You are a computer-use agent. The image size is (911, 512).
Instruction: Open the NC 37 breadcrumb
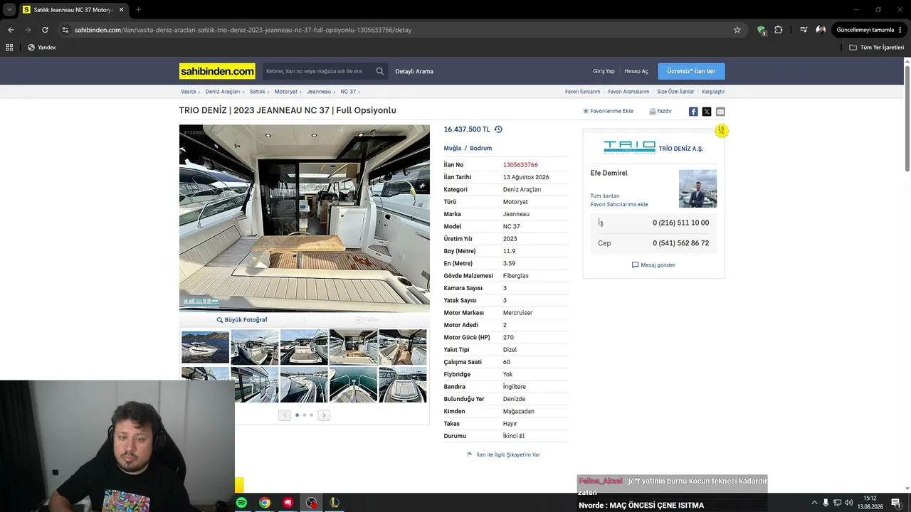tap(348, 92)
